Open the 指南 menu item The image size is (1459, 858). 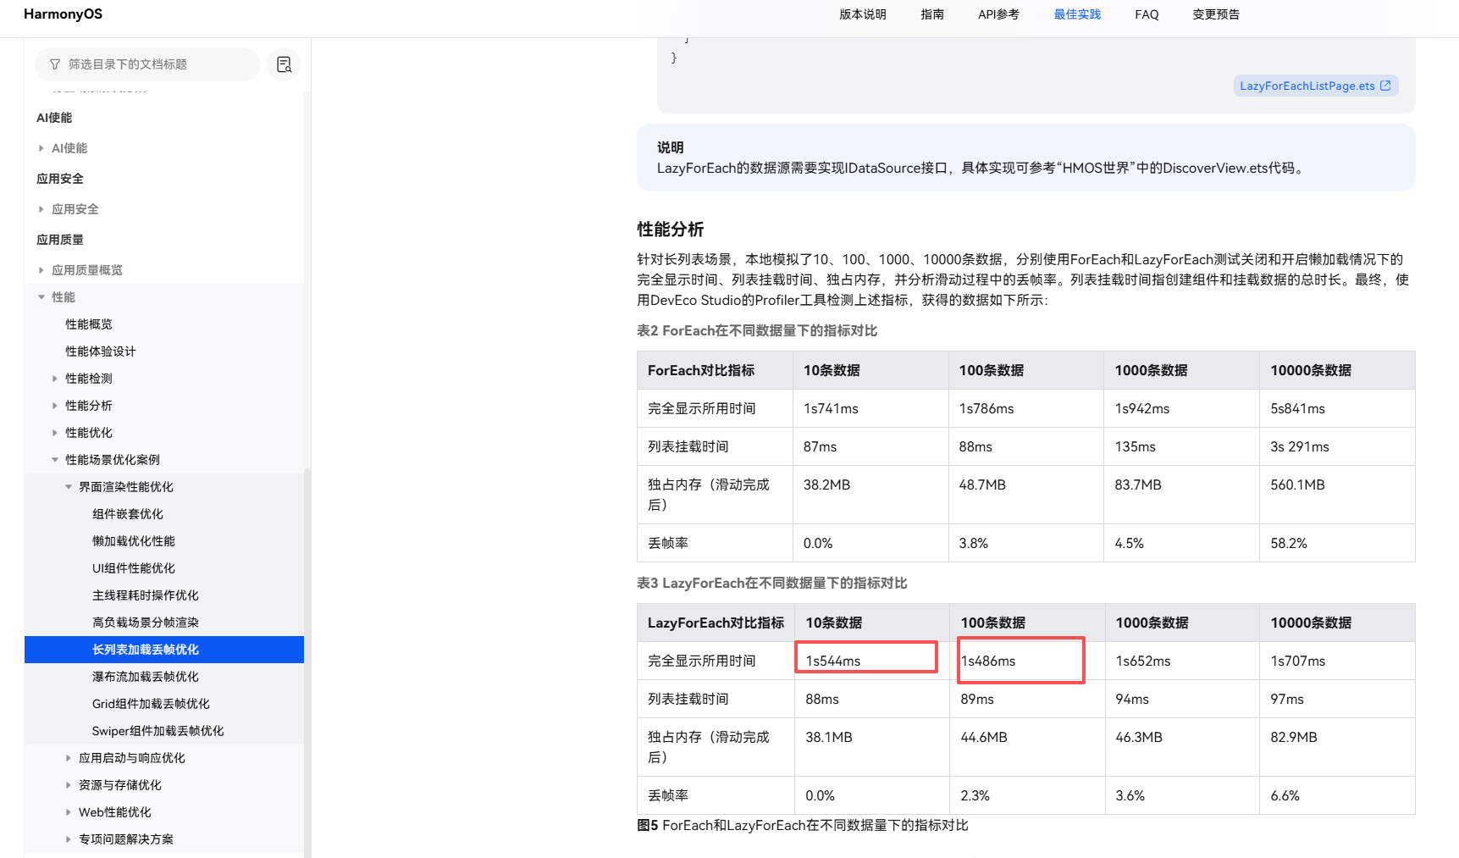932,14
